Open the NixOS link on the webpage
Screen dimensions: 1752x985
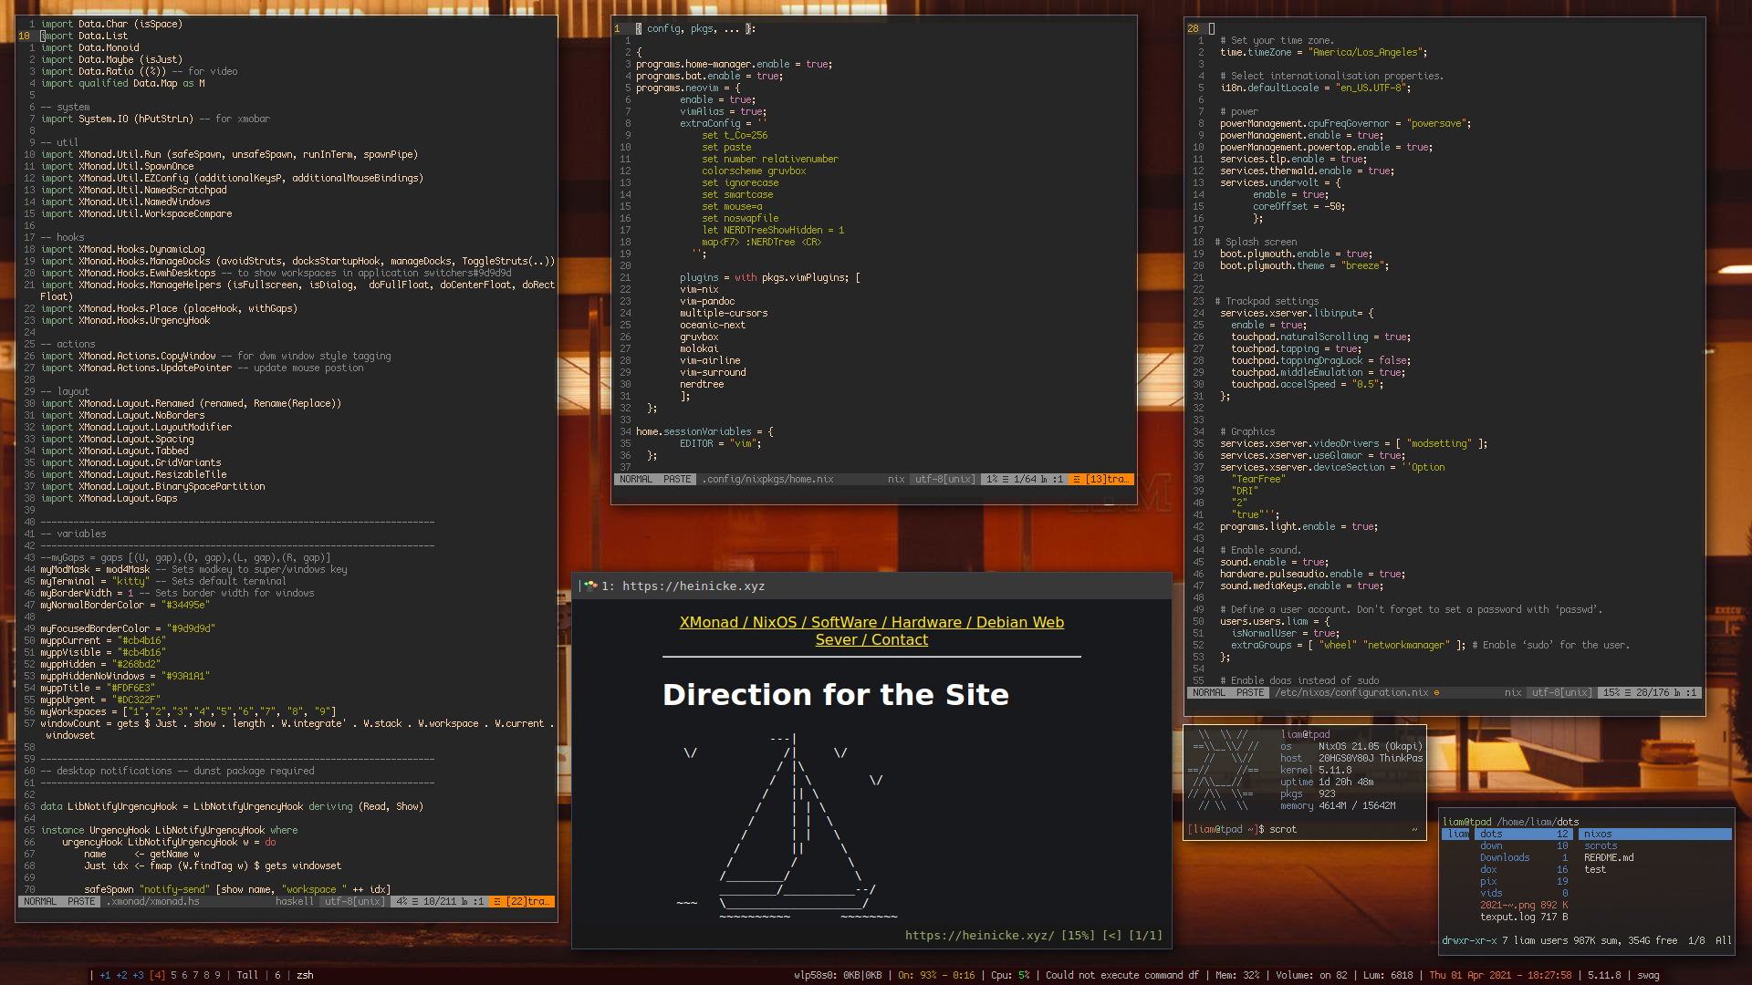coord(774,623)
